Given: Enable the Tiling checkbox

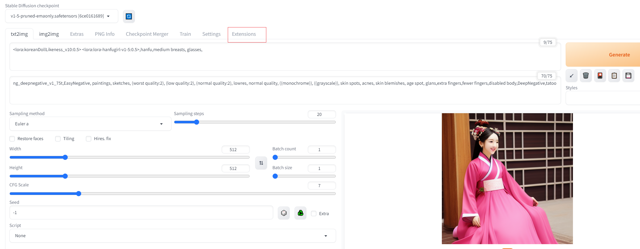Looking at the screenshot, I should [x=58, y=139].
